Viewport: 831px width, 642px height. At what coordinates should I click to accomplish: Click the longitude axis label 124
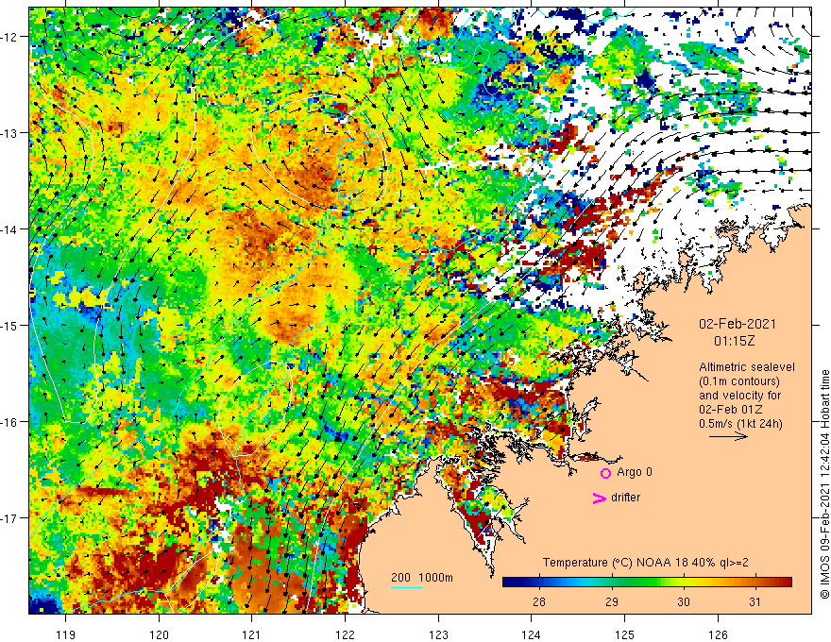pyautogui.click(x=532, y=634)
